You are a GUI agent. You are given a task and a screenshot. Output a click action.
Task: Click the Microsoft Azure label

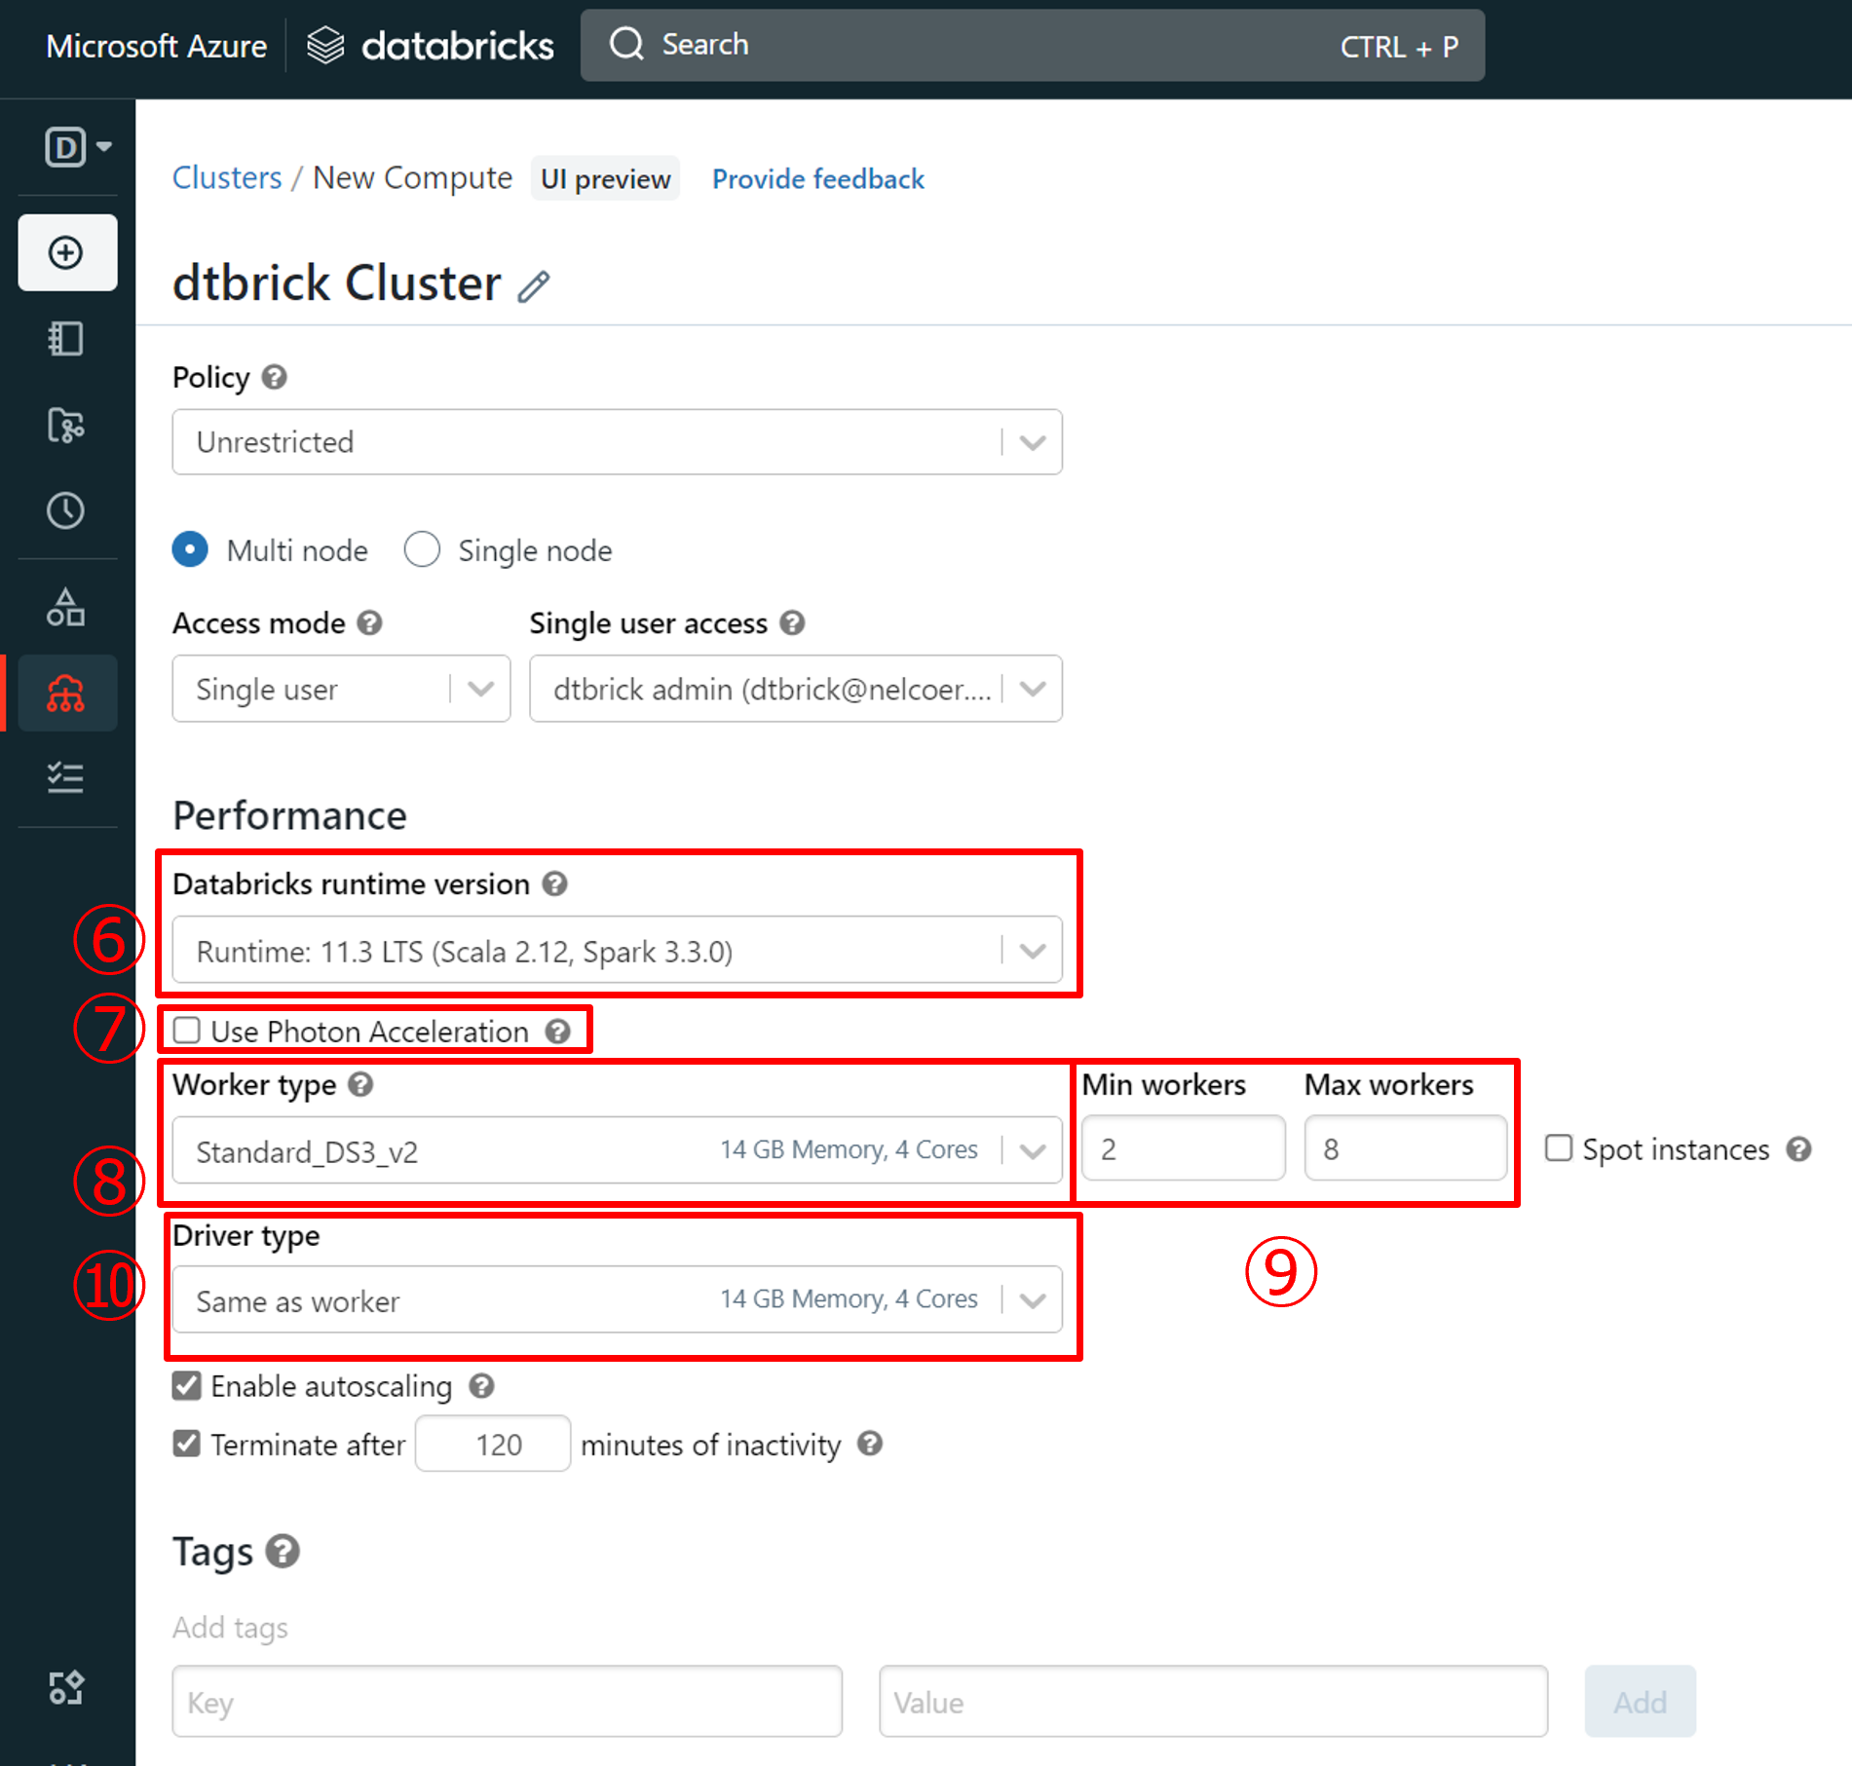[x=156, y=46]
